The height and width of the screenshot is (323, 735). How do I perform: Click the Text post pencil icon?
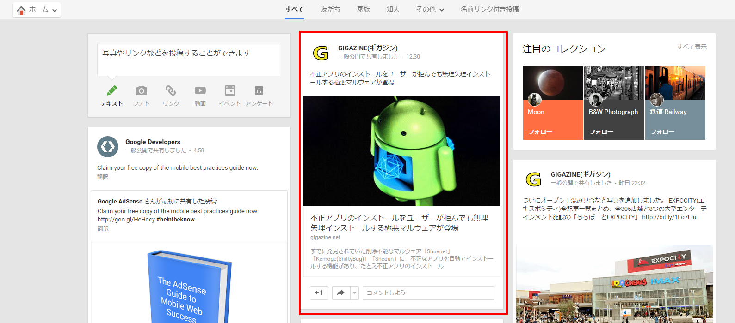[x=112, y=91]
